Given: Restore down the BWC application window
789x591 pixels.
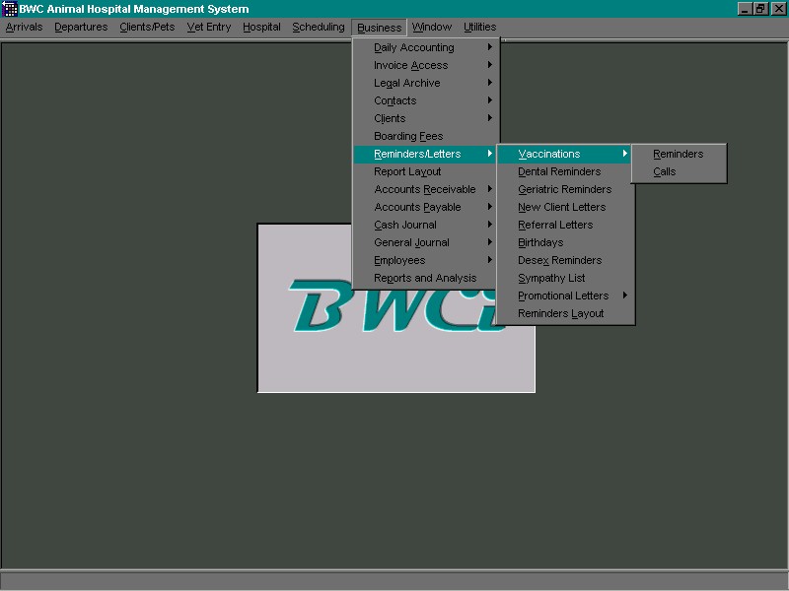Looking at the screenshot, I should 760,9.
